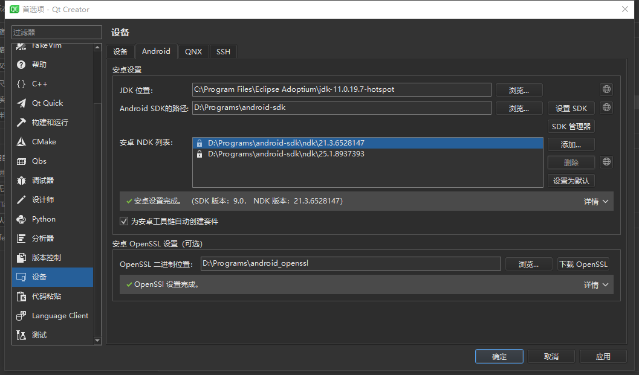Click the globe icon beside the 删除 button
The image size is (639, 375).
(x=606, y=162)
